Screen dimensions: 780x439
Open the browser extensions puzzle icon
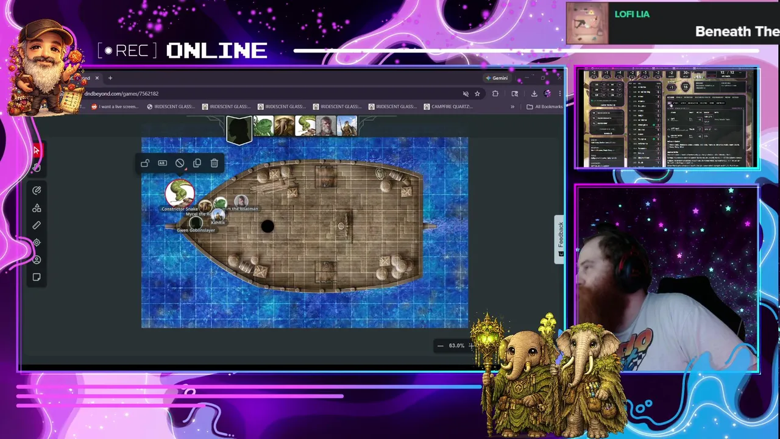pyautogui.click(x=495, y=94)
